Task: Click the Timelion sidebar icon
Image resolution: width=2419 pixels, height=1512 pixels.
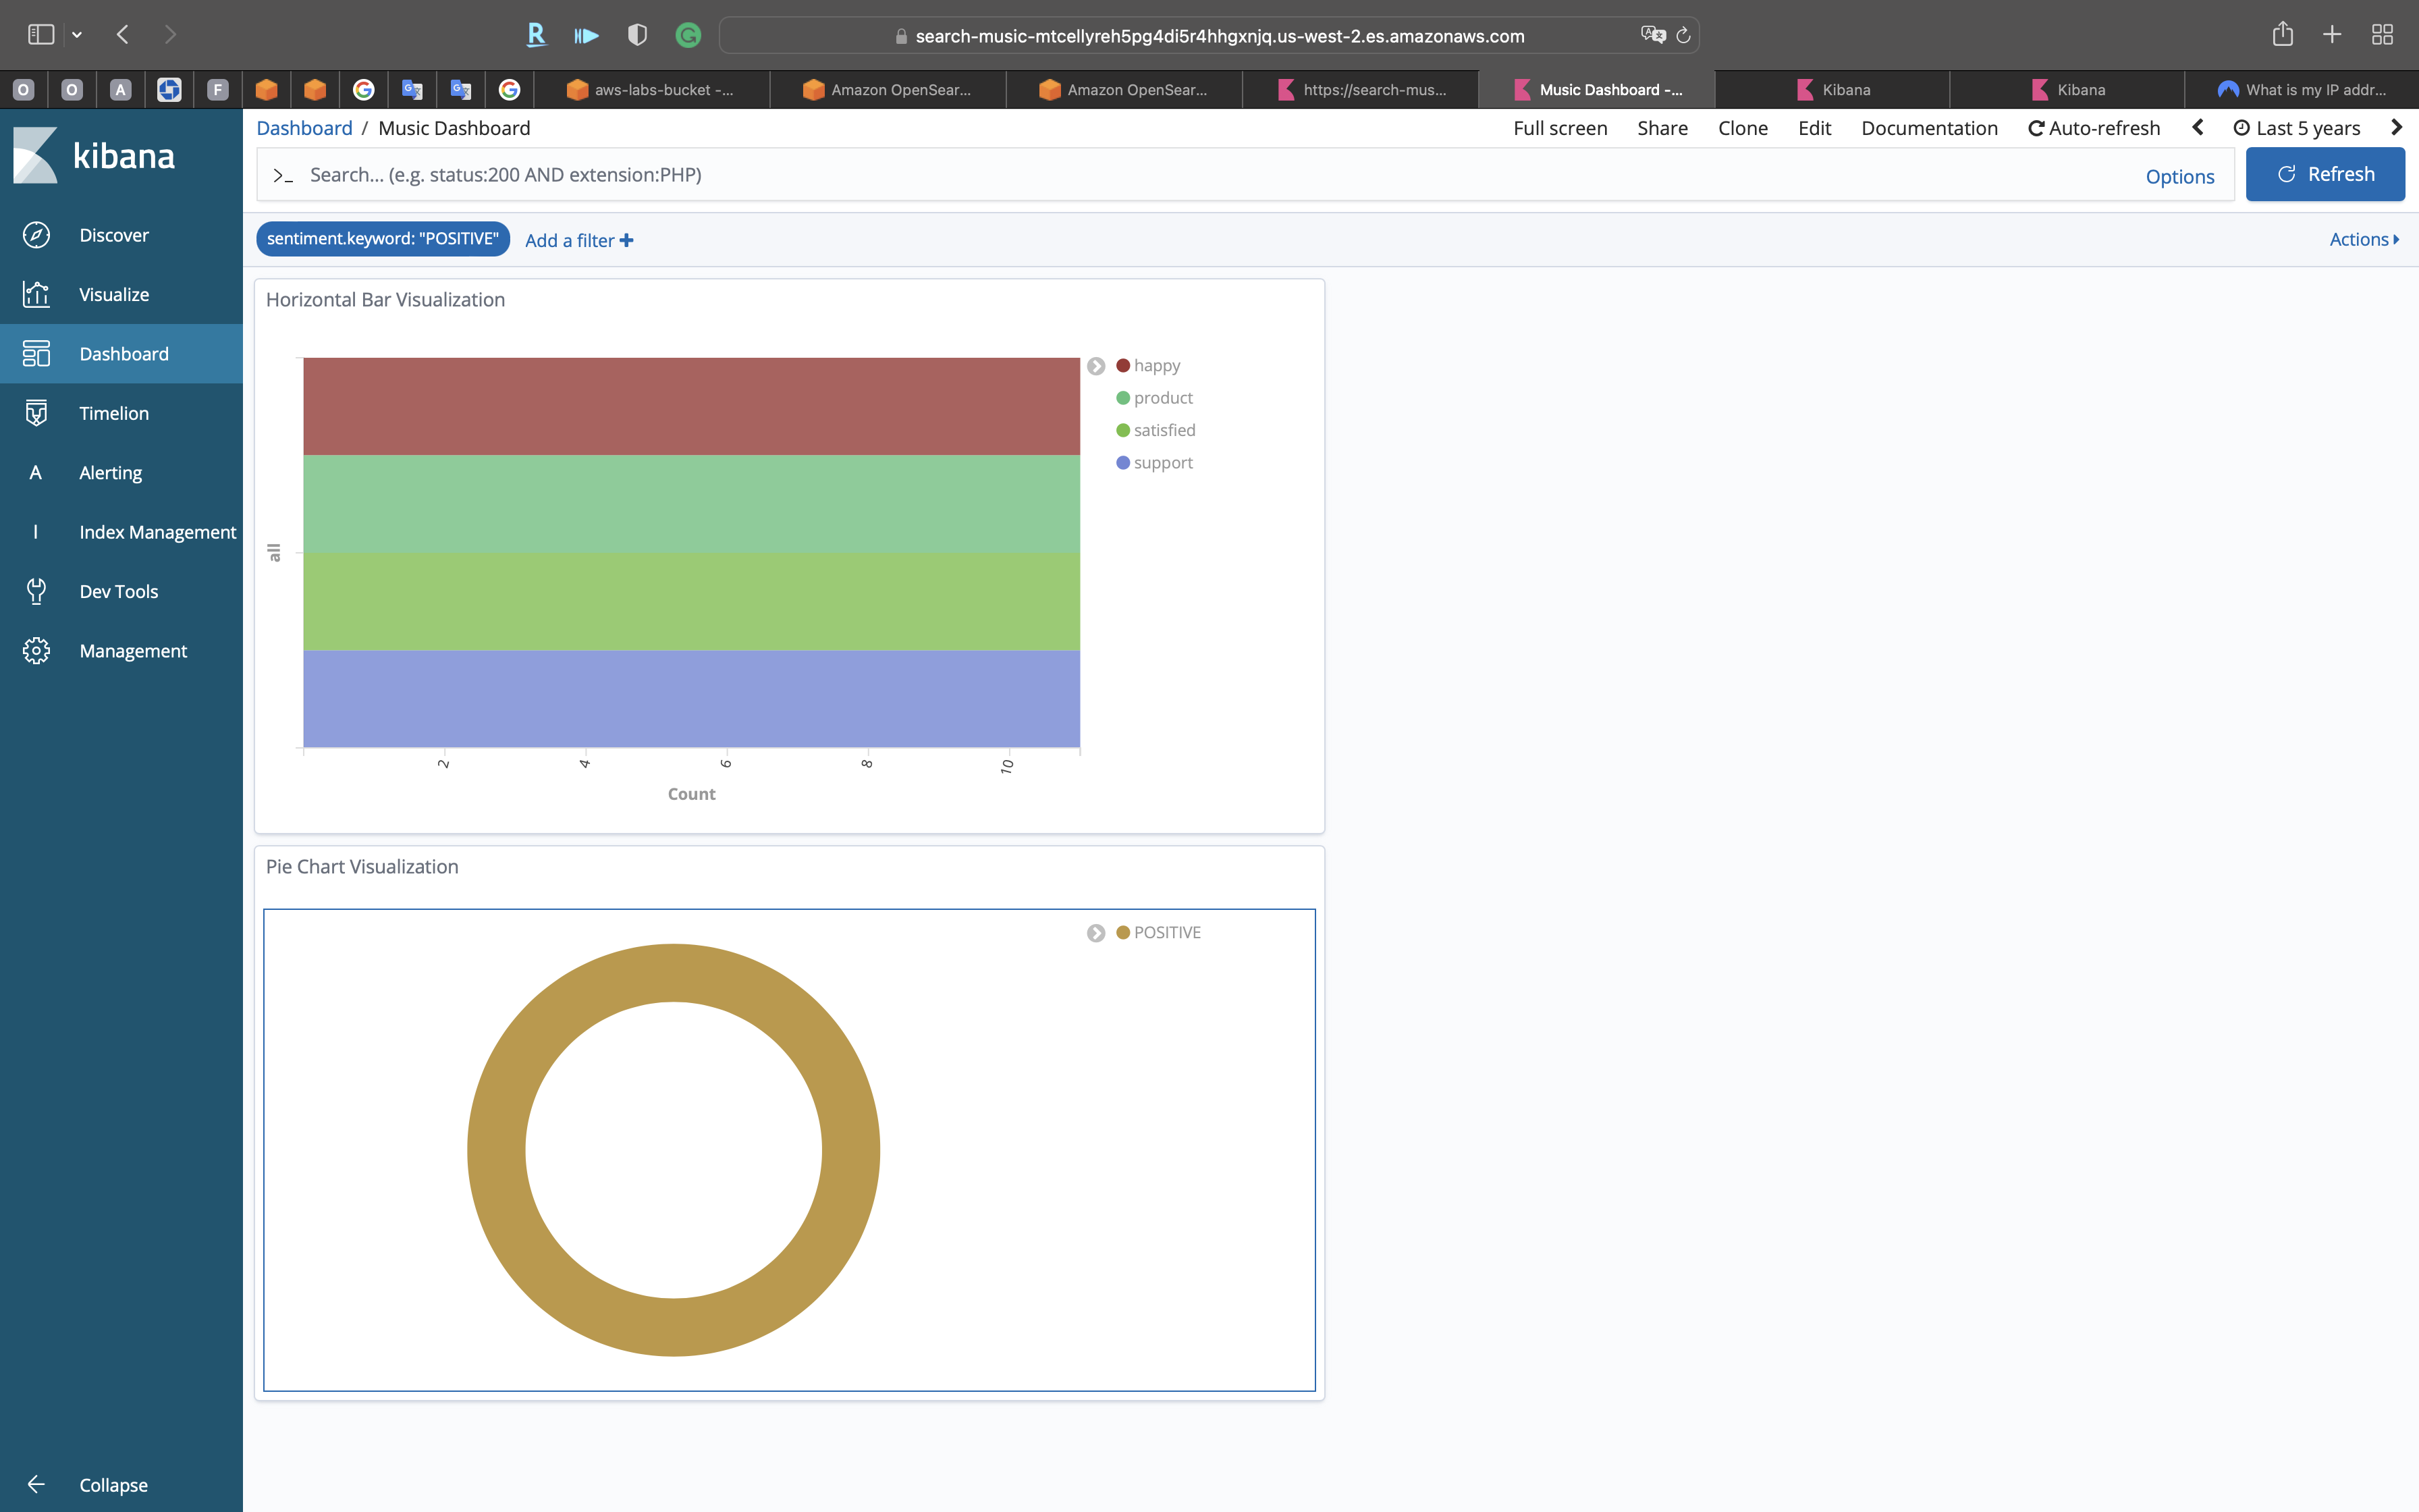Action: pos(36,413)
